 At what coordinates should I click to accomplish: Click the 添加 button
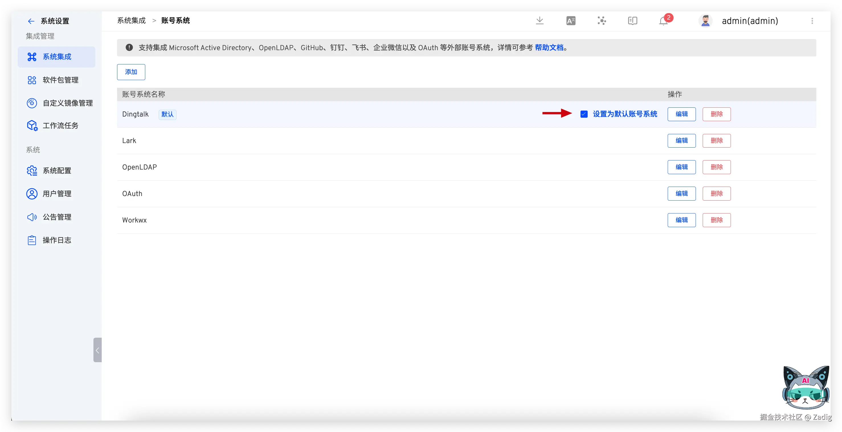click(x=131, y=72)
